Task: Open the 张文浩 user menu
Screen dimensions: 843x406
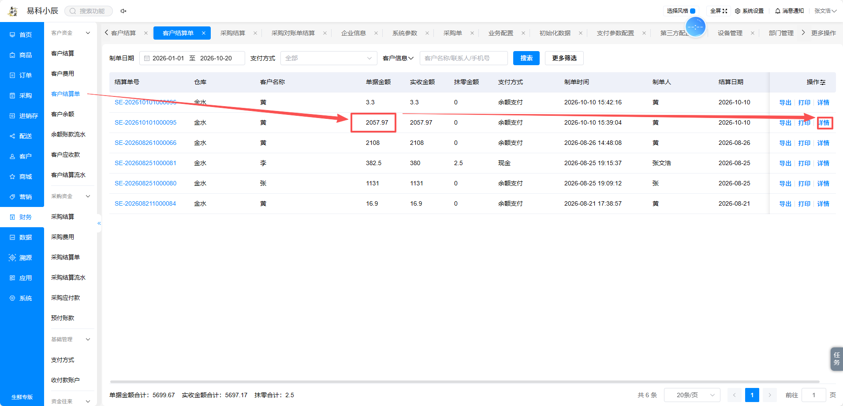Action: [825, 11]
